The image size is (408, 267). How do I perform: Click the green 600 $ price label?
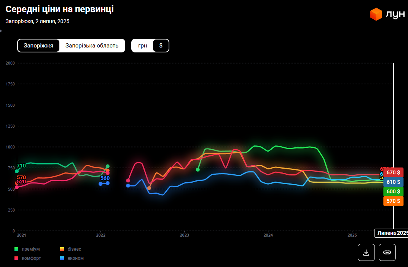393,191
